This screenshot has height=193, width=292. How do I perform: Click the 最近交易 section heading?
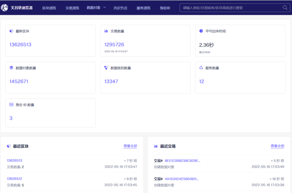tap(168, 146)
